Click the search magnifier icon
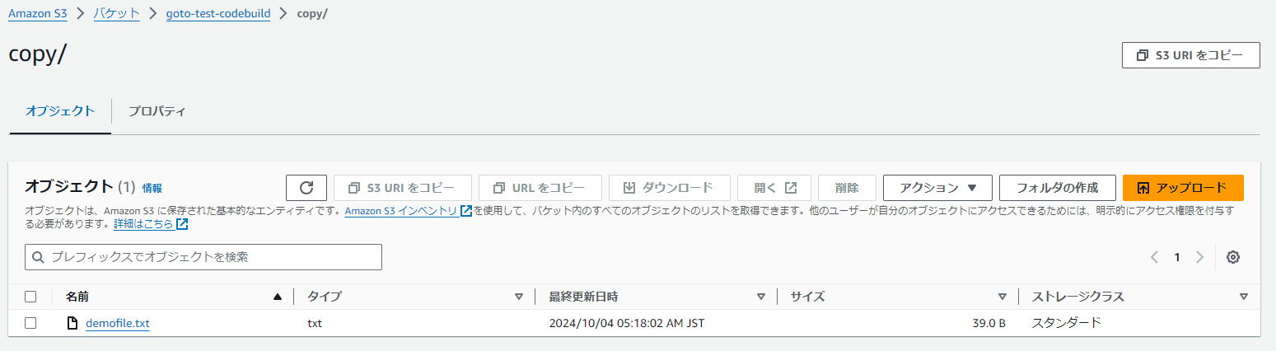Screen dimensions: 1276x351 (38, 257)
